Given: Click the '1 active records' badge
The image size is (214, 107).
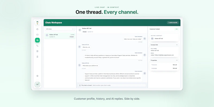Looking at the screenshot, I should (x=173, y=22).
